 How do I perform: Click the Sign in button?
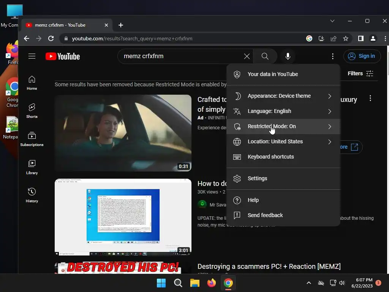tap(362, 56)
